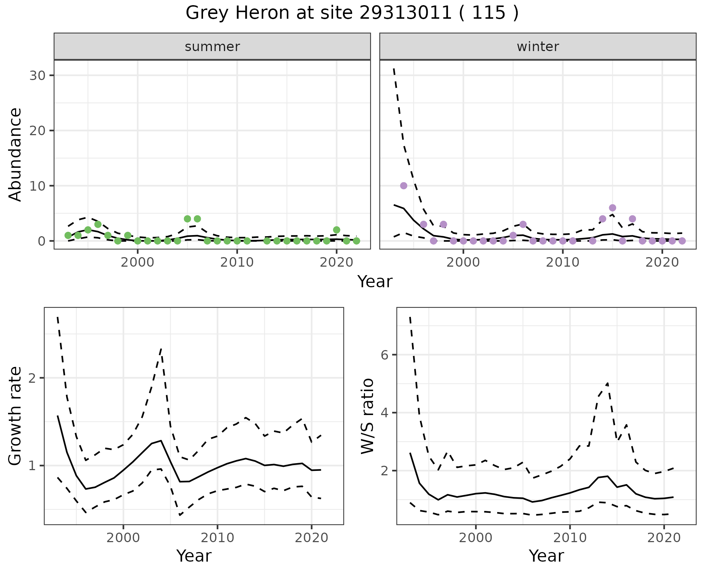
Task: Click the winter facet header strip
Action: (538, 47)
